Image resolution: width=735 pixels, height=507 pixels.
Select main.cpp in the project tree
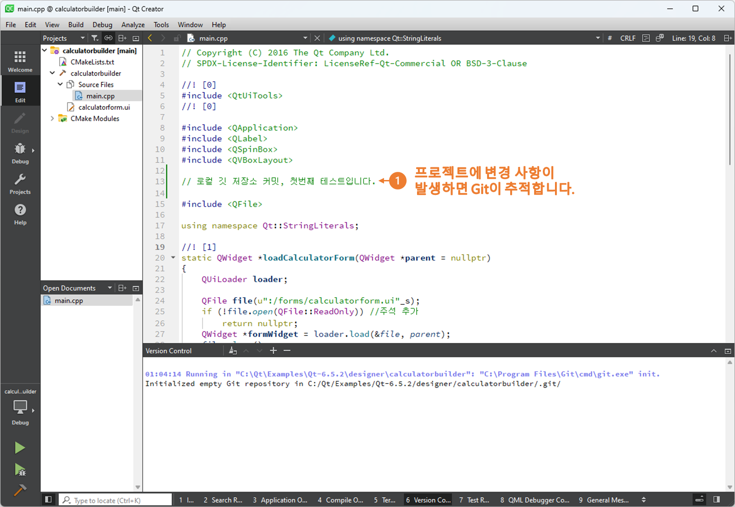click(x=100, y=96)
